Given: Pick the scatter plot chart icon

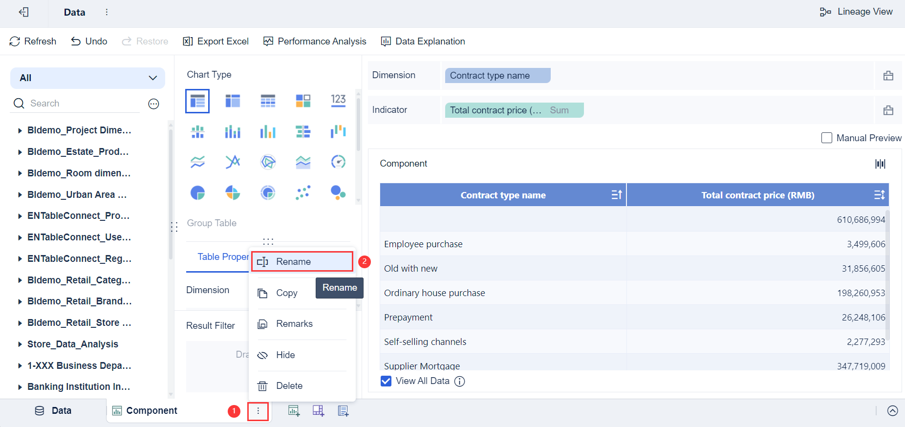Looking at the screenshot, I should [303, 192].
